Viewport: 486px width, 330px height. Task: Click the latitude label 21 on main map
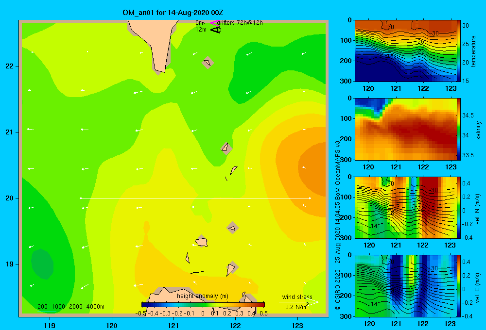click(x=10, y=132)
